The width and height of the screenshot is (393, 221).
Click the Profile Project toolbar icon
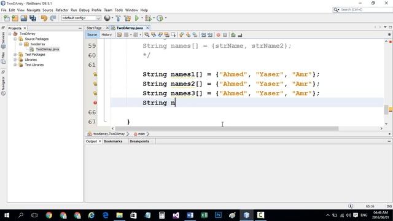[160, 18]
